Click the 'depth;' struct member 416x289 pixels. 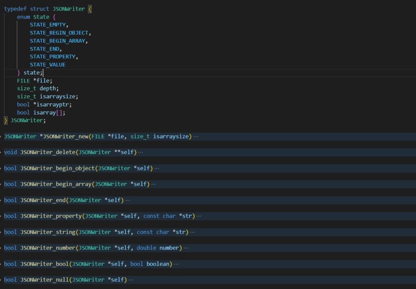click(49, 89)
